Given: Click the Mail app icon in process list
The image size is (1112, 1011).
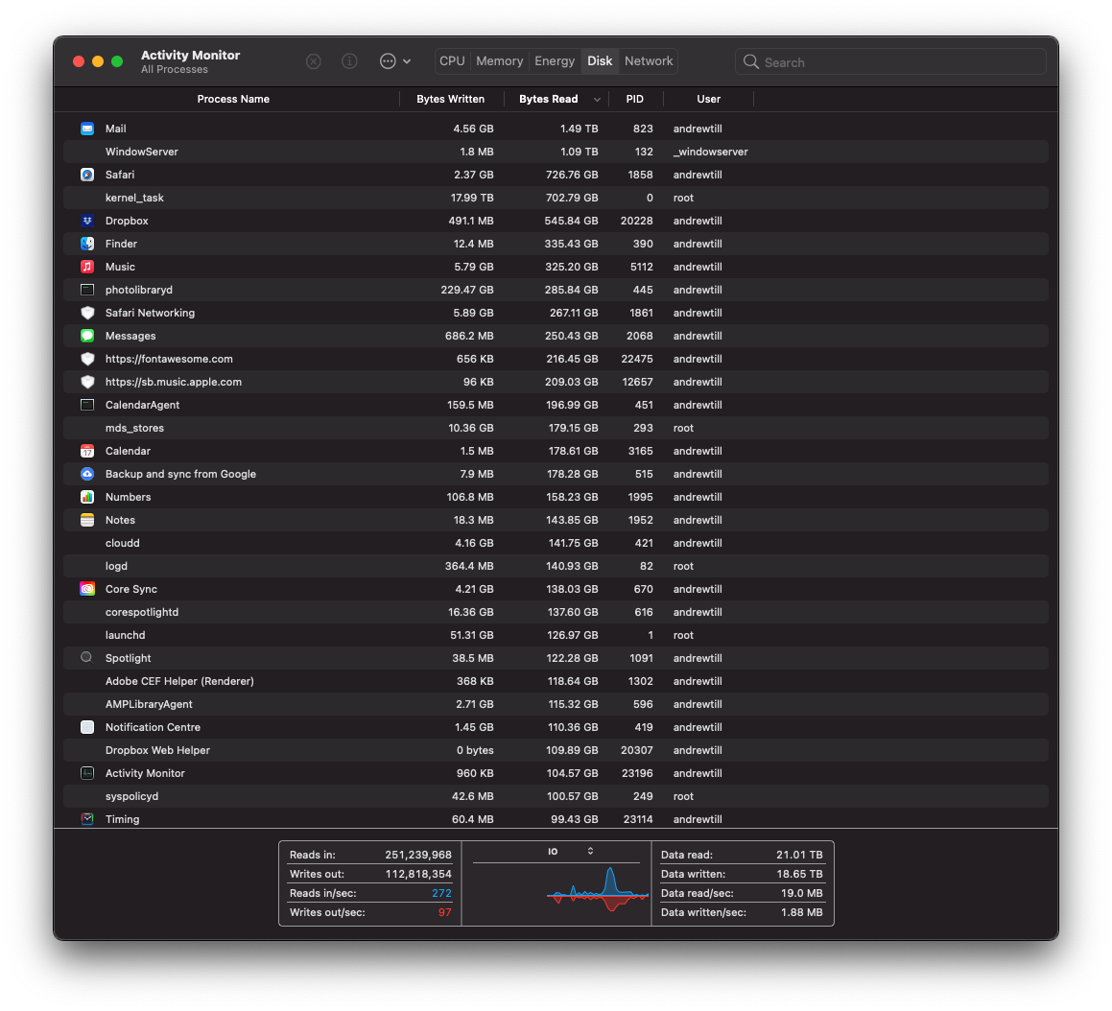Looking at the screenshot, I should click(87, 129).
